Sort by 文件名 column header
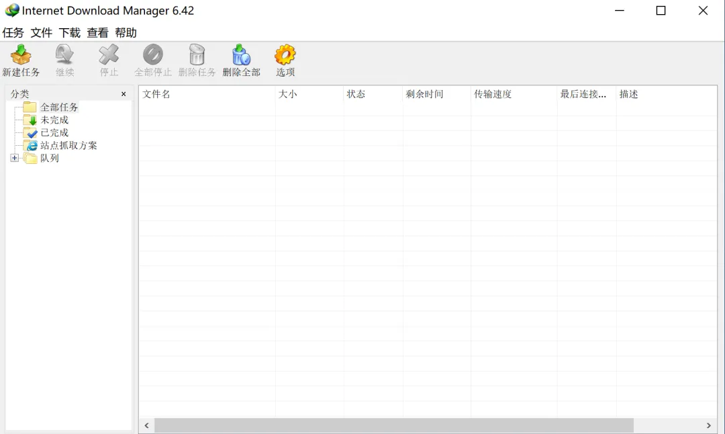This screenshot has width=725, height=434. 207,94
